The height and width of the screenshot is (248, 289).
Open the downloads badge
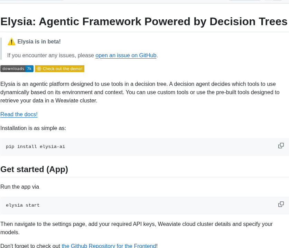coord(17,69)
